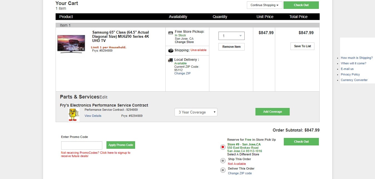The width and height of the screenshot is (375, 179).
Task: Remove the item from cart
Action: pos(232,47)
